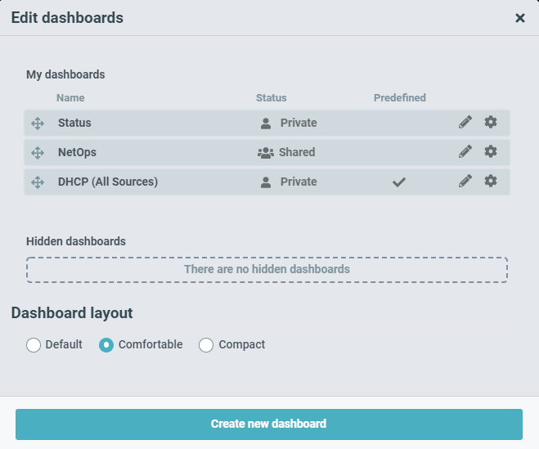The image size is (539, 449).
Task: Open gear settings for Status dashboard
Action: [491, 123]
